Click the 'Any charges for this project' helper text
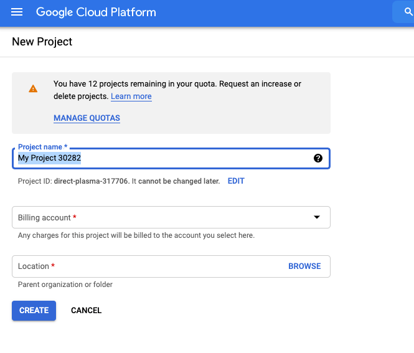This screenshot has height=353, width=414. click(136, 235)
